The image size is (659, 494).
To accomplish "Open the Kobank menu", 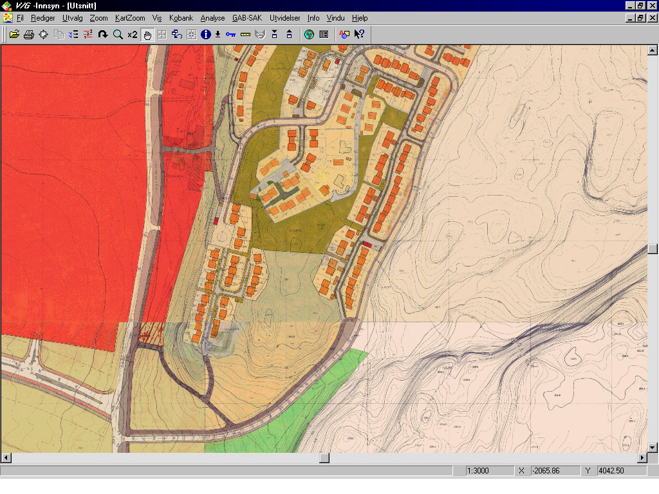I will click(181, 18).
